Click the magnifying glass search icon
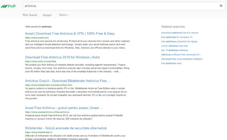This screenshot has width=227, height=140. point(221,6)
